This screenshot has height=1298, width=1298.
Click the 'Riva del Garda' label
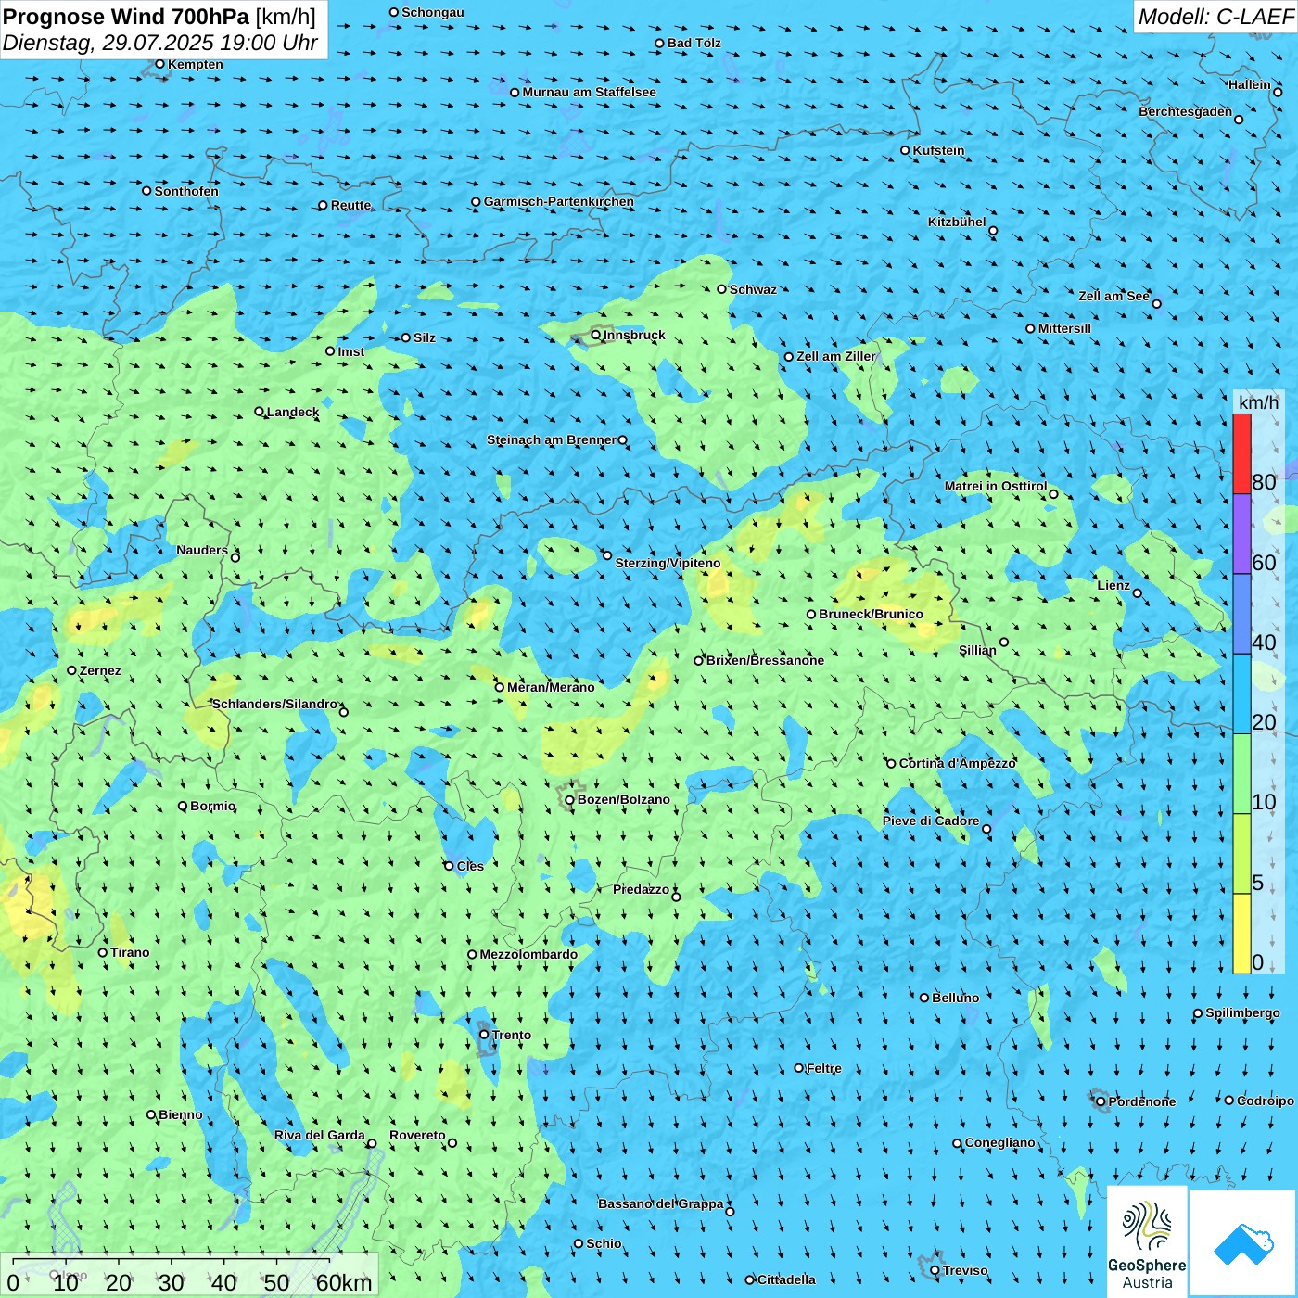(x=320, y=1135)
